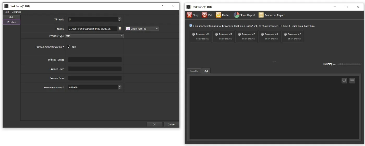
Task: Click Show browser link under Browser #3
Action: pos(249,39)
